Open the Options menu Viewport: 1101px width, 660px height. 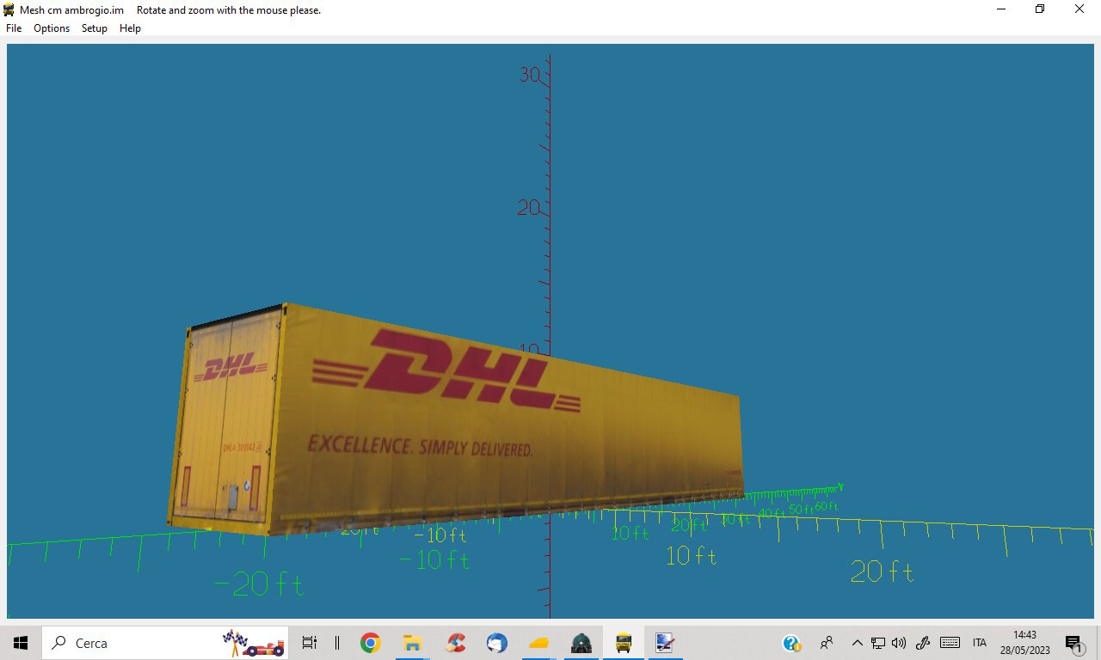[x=52, y=28]
